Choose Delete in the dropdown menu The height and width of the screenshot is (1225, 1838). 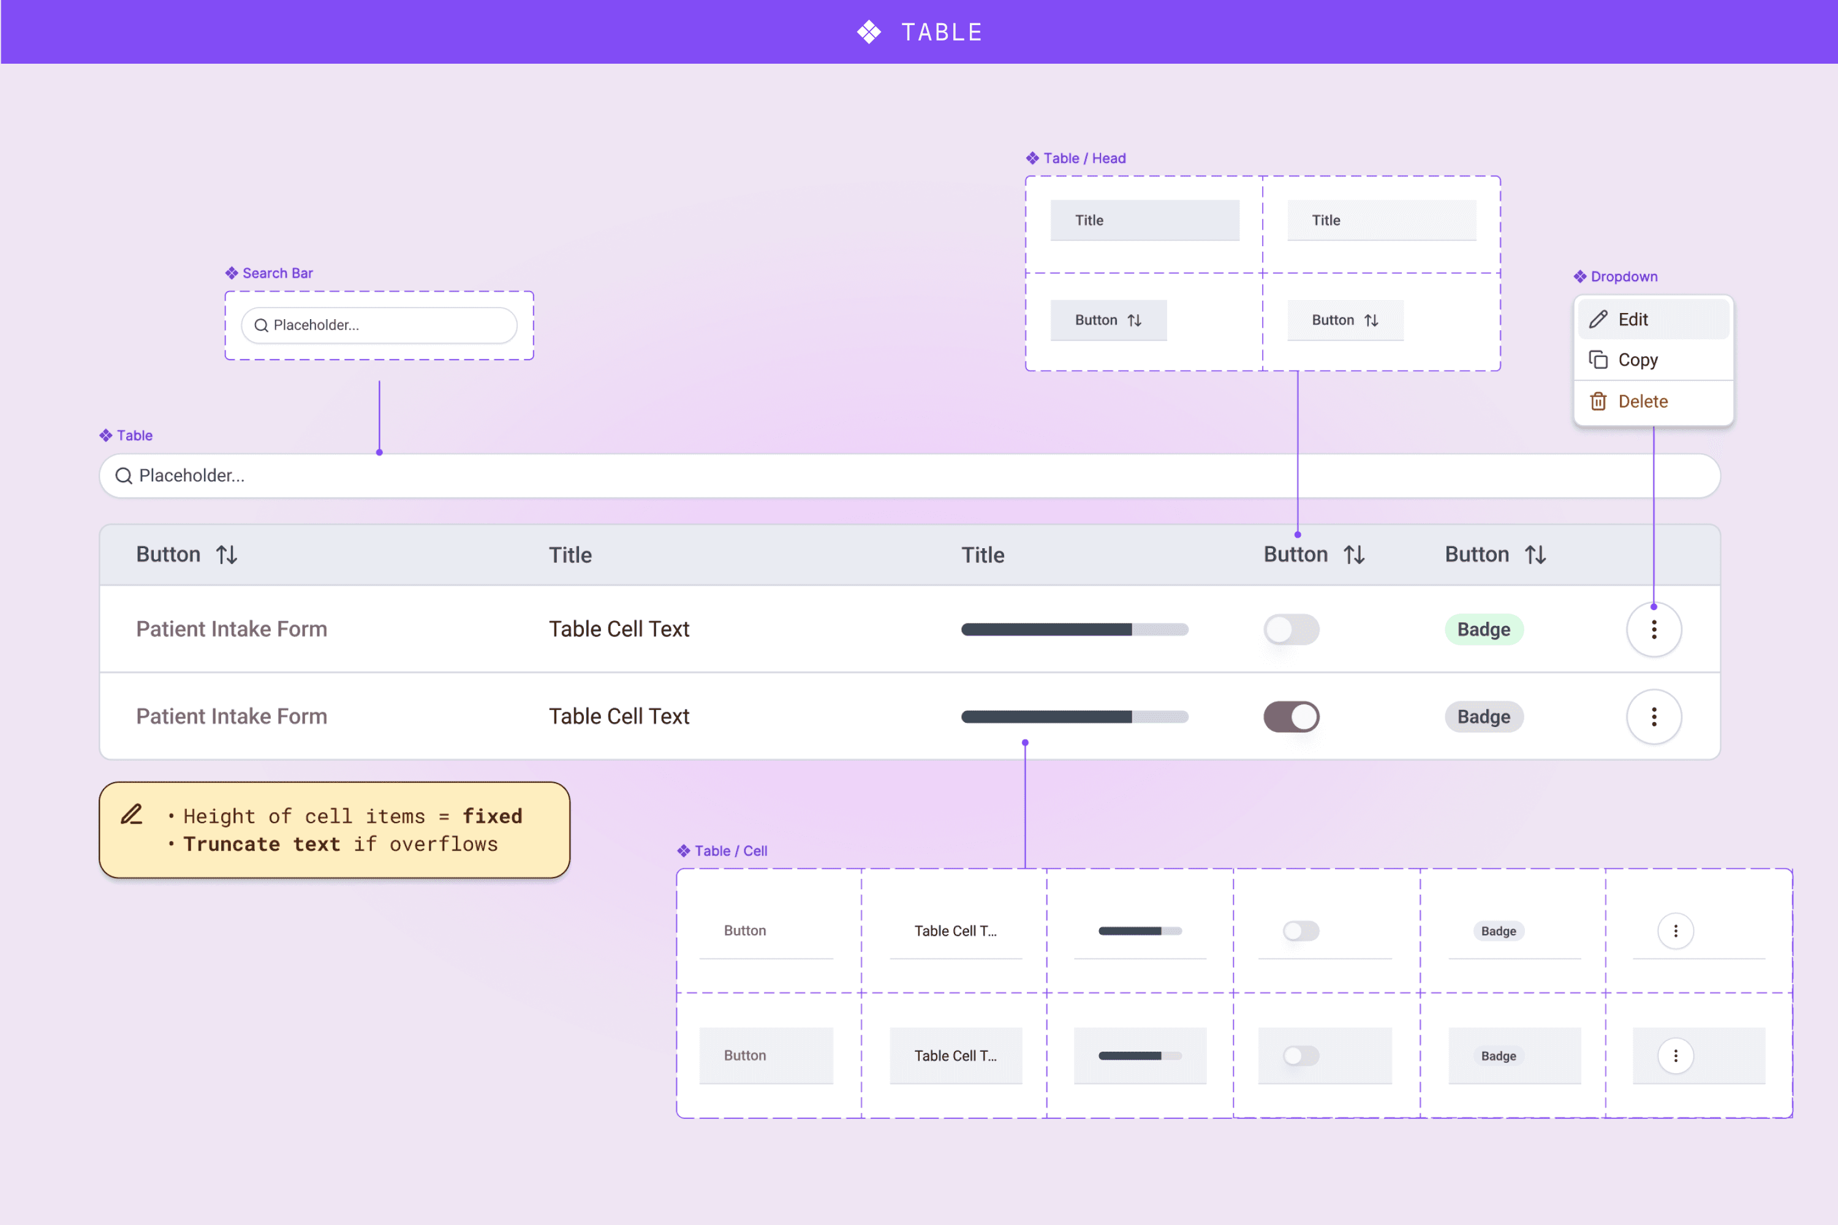[1642, 401]
